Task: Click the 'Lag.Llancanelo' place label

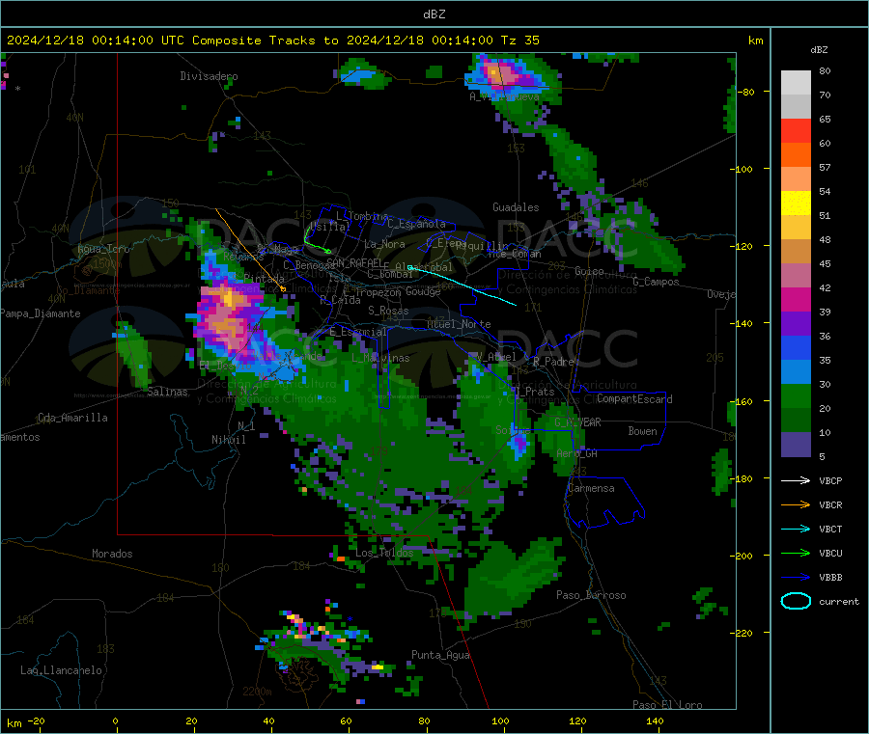Action: tap(61, 671)
